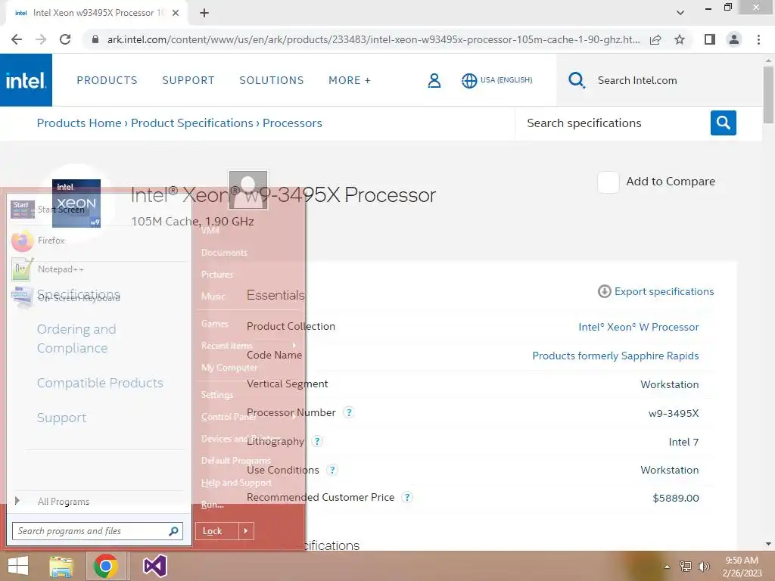Image resolution: width=775 pixels, height=581 pixels.
Task: Expand the Recent Items submenu
Action: (x=248, y=346)
